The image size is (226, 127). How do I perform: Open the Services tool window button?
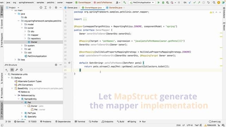[19, 121]
